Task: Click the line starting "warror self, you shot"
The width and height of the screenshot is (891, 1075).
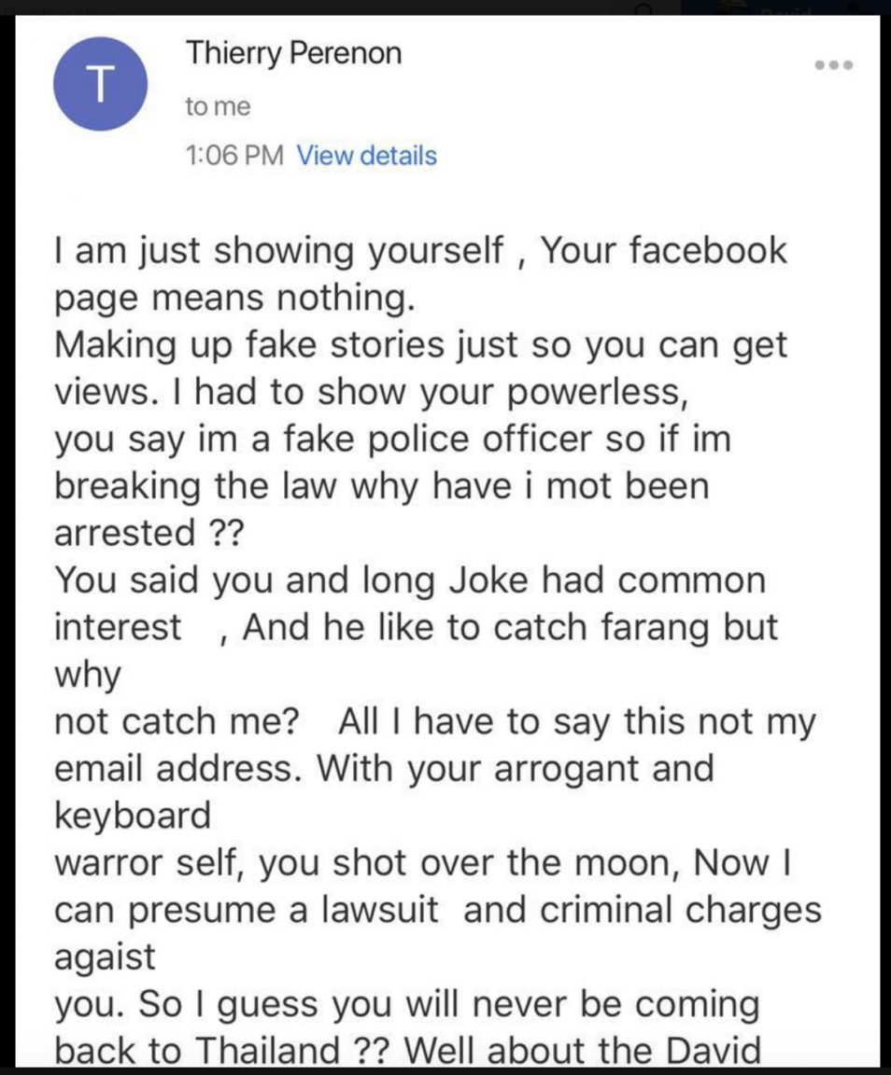Action: 423,863
